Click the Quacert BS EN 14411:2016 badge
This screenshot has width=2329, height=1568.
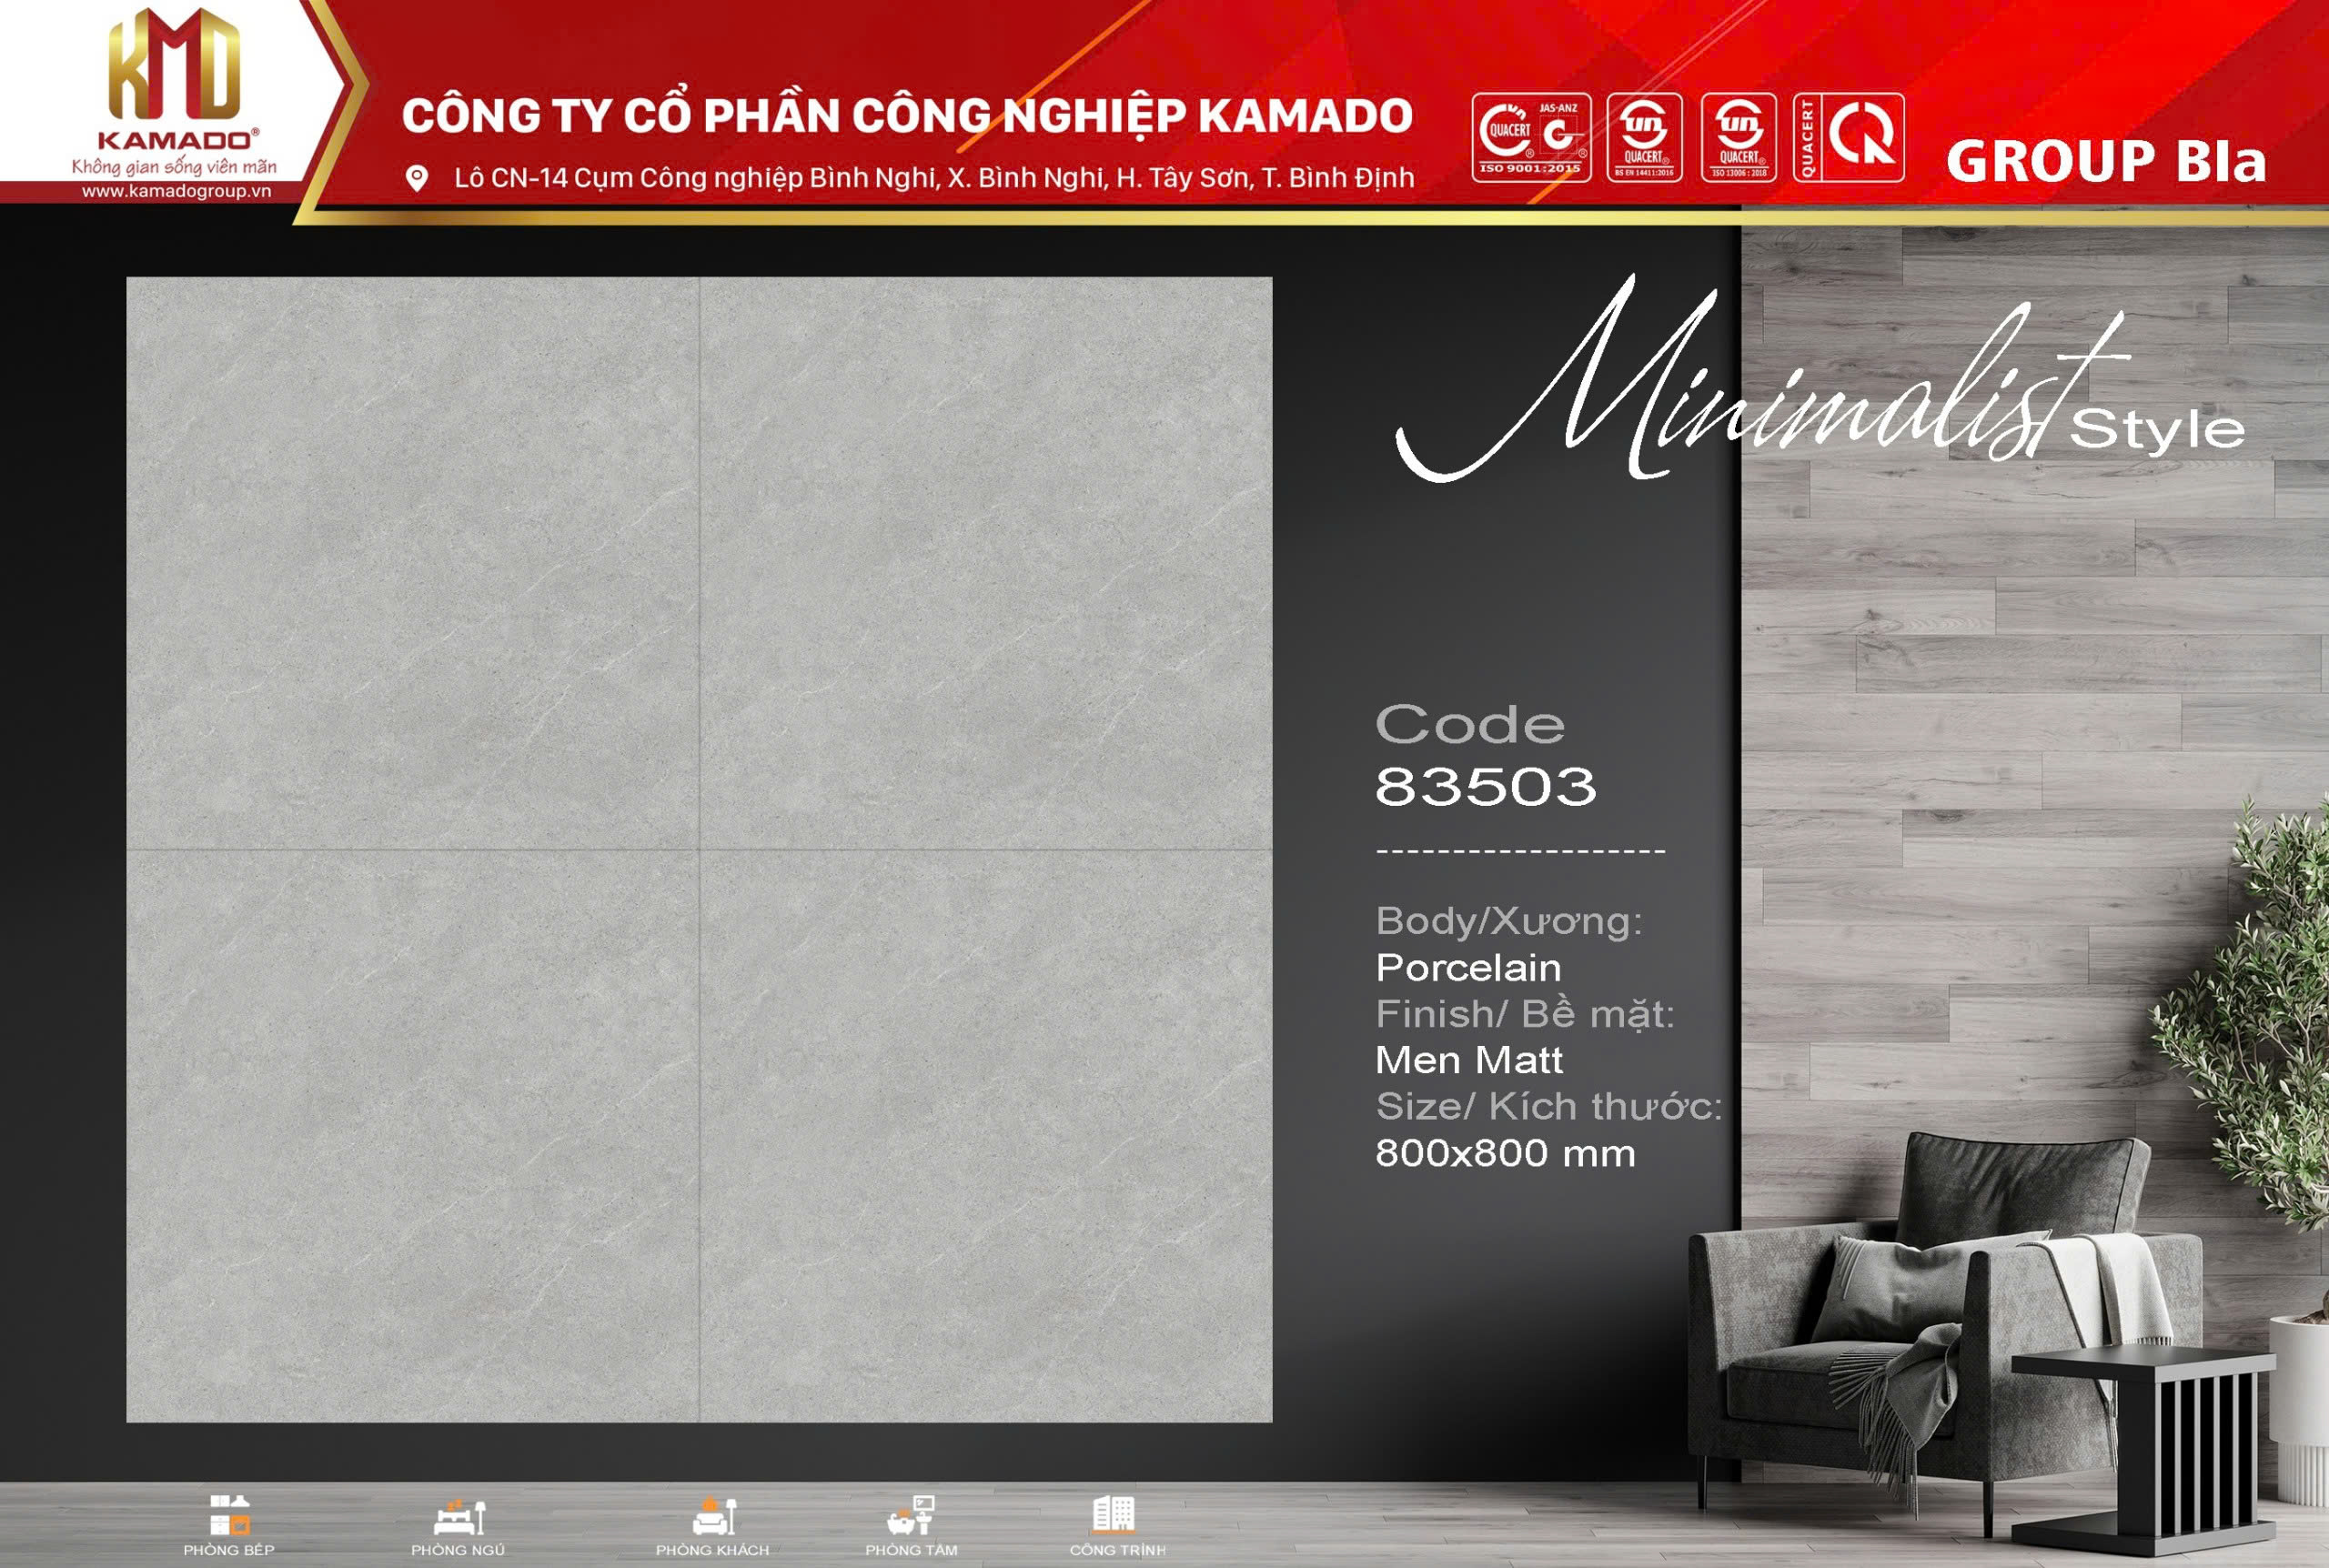1644,137
